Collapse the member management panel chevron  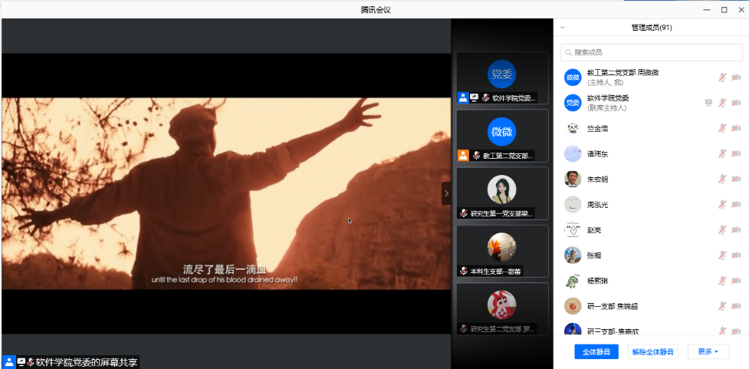pyautogui.click(x=562, y=28)
